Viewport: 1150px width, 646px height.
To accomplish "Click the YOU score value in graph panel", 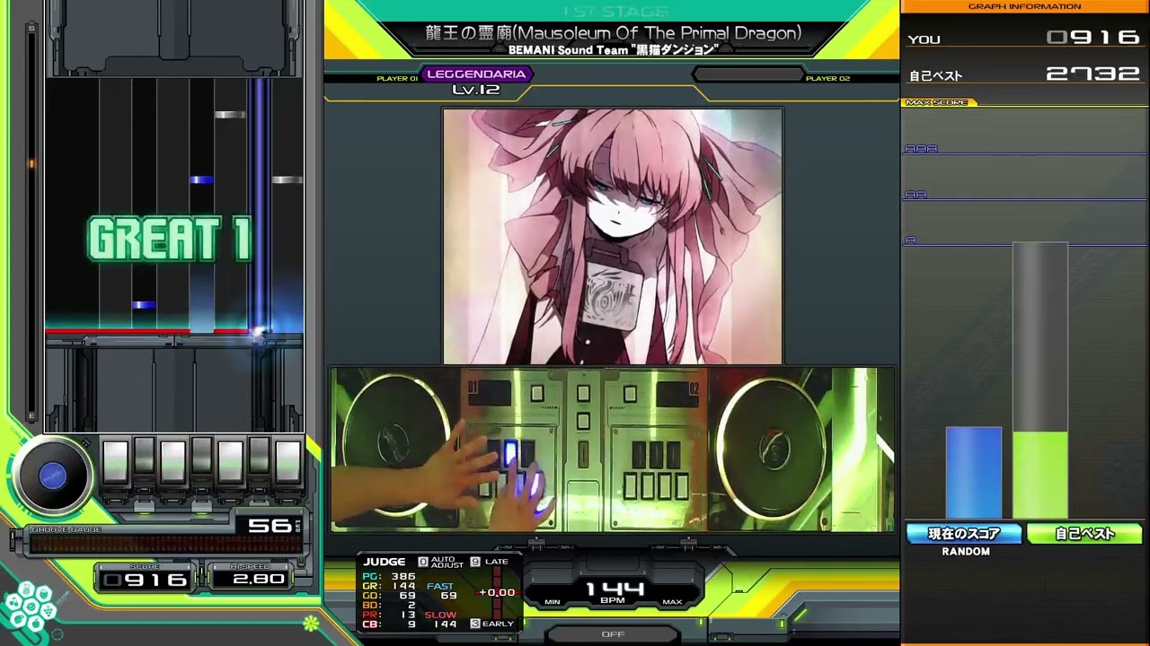I will click(1093, 38).
